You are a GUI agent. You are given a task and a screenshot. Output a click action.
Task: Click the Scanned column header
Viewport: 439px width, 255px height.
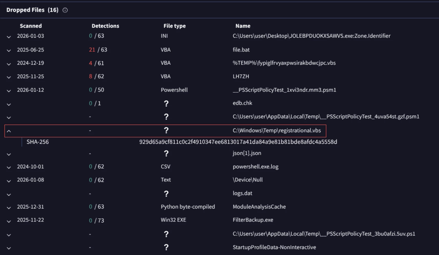(31, 26)
